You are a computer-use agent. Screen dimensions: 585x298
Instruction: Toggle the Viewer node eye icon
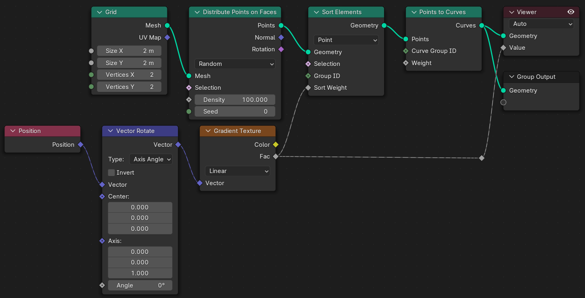coord(571,12)
